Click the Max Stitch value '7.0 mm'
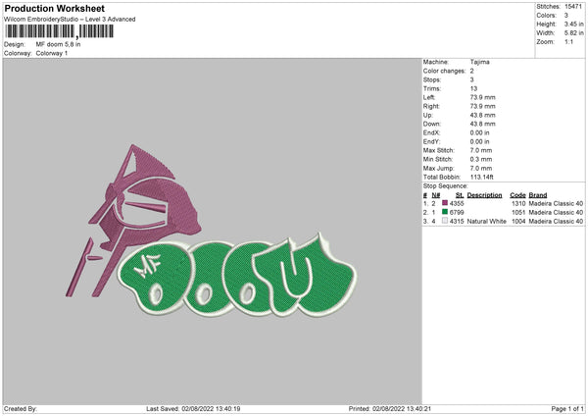 [481, 150]
